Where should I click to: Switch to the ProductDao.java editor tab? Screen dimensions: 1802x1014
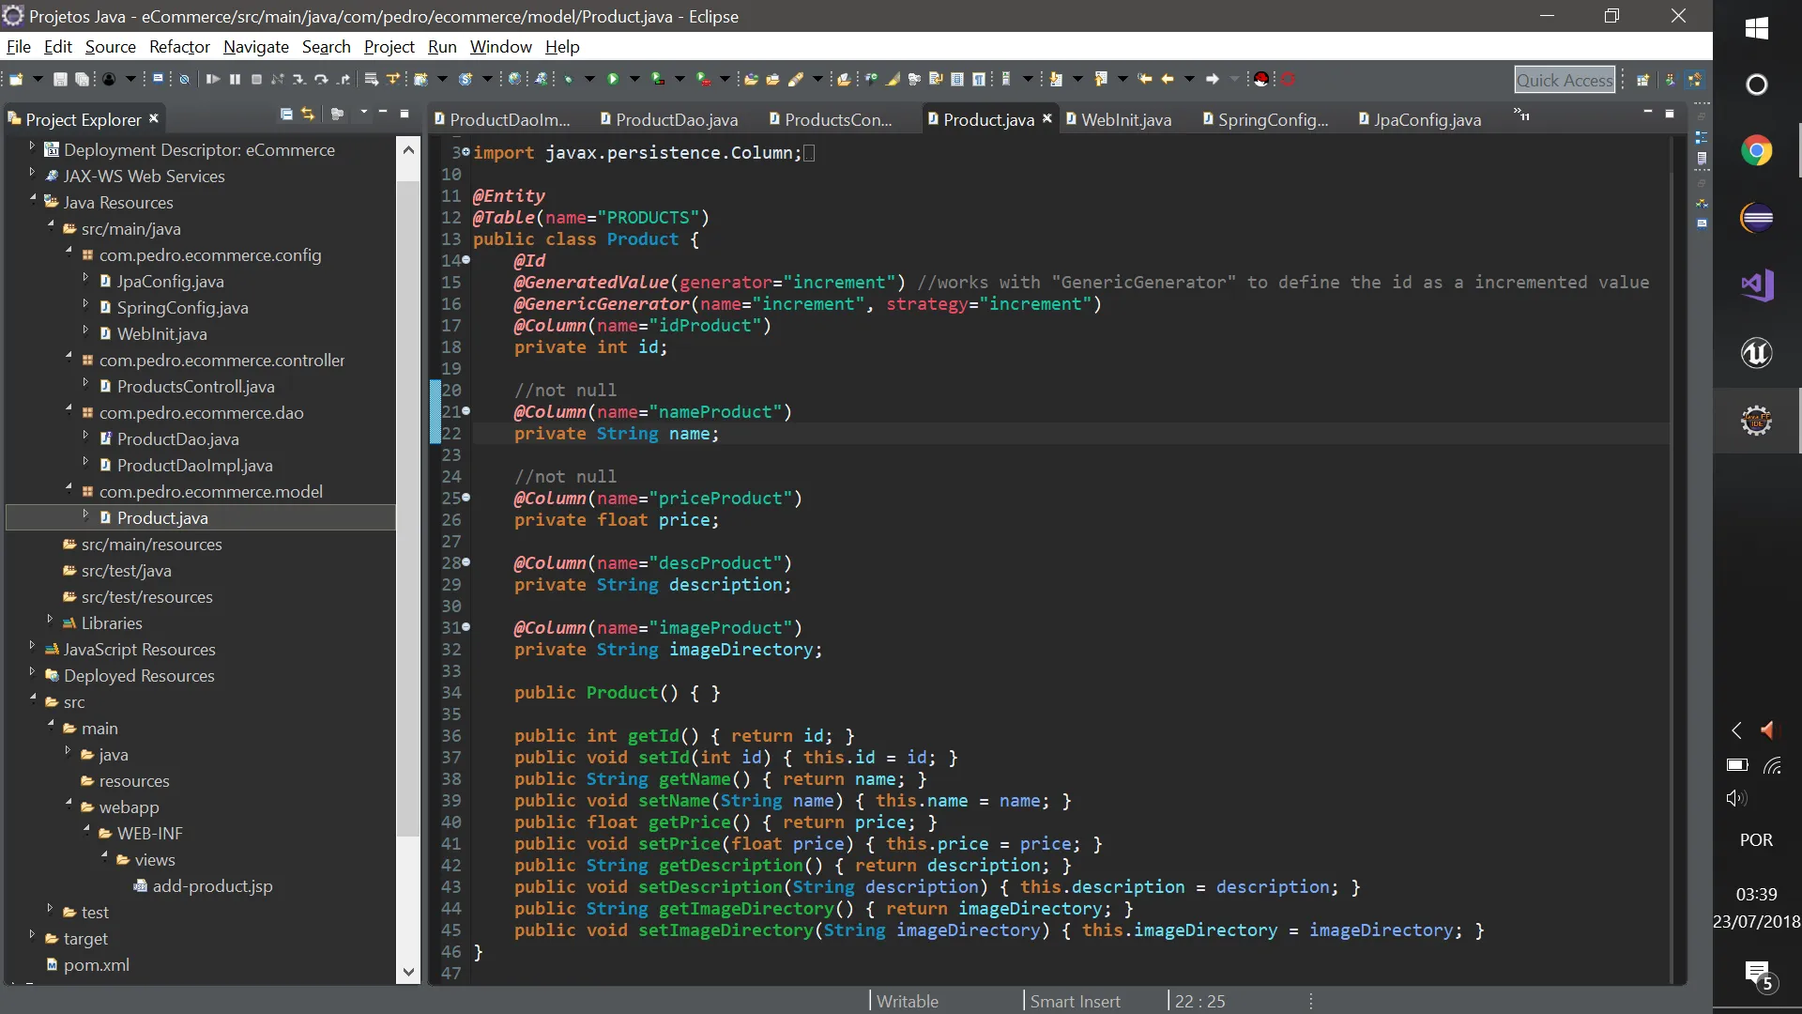(676, 119)
